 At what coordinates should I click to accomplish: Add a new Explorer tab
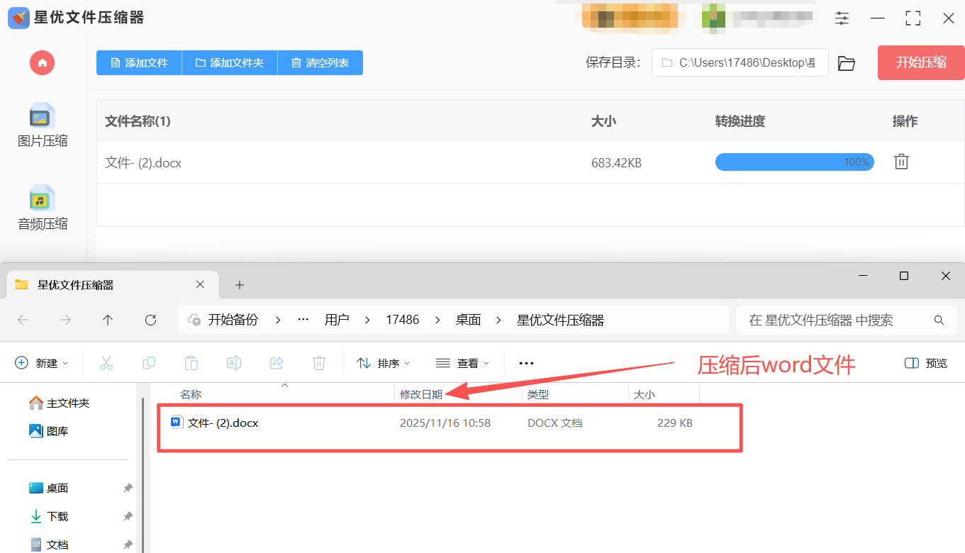(x=240, y=285)
